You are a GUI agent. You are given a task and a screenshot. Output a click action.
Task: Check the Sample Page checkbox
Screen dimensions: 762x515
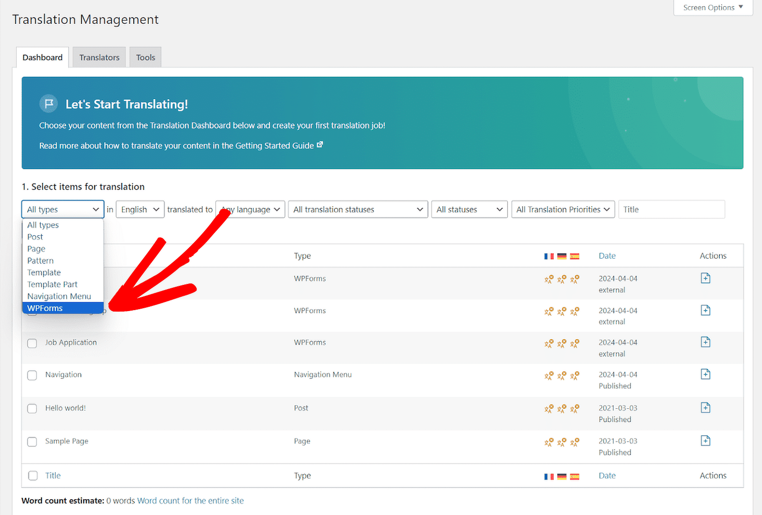[x=32, y=442]
